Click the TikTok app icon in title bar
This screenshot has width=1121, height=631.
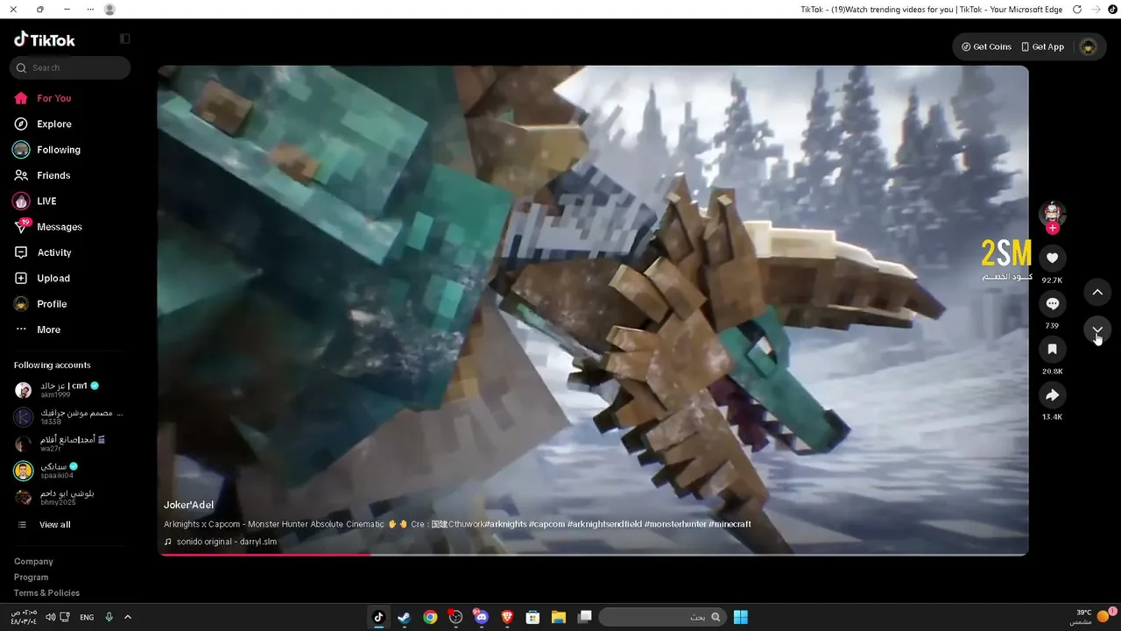[1112, 10]
